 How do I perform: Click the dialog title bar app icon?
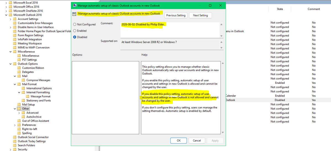pos(75,6)
